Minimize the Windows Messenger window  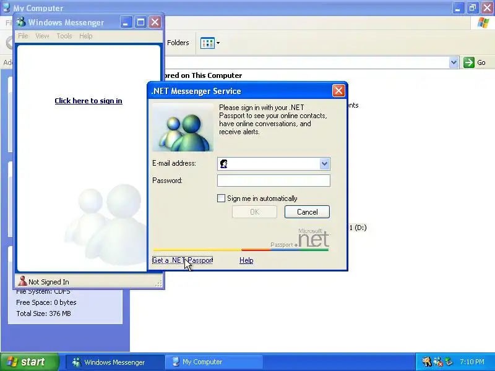[126, 22]
